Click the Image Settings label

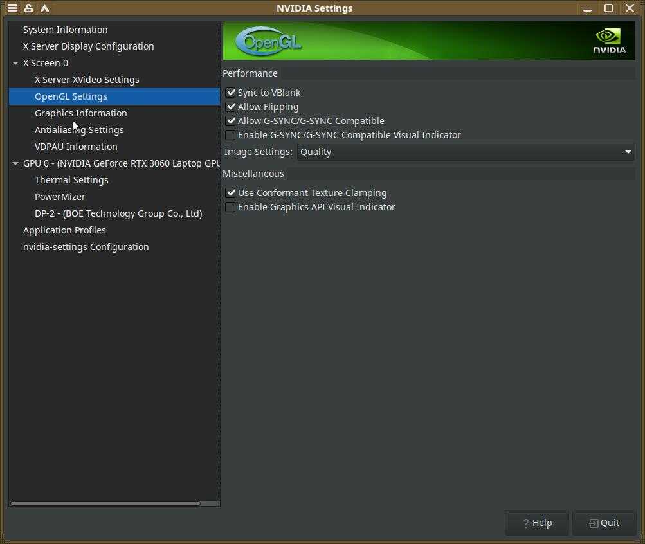click(x=259, y=152)
